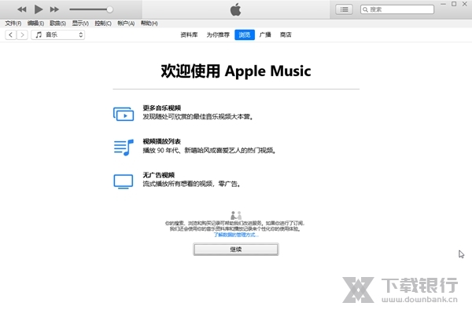Switch to the 商店 tab

pos(286,35)
